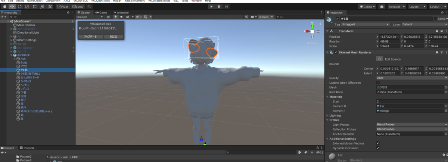Select the combined Transform tool
Image resolution: width=448 pixels, height=162 pixels.
click(x=42, y=7)
